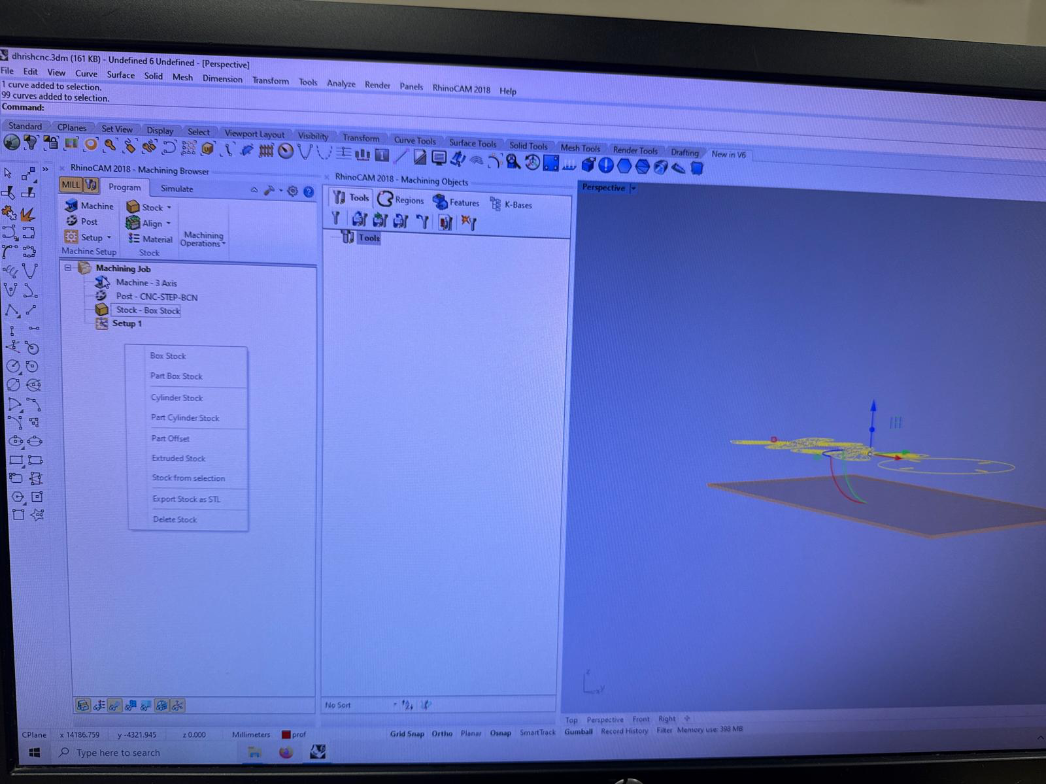Image resolution: width=1046 pixels, height=784 pixels.
Task: Switch to the Curve Tools toolbar tab
Action: (x=414, y=140)
